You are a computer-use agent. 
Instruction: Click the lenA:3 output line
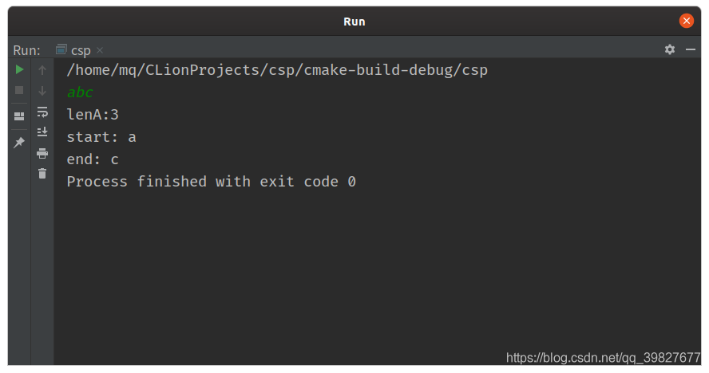pos(93,115)
